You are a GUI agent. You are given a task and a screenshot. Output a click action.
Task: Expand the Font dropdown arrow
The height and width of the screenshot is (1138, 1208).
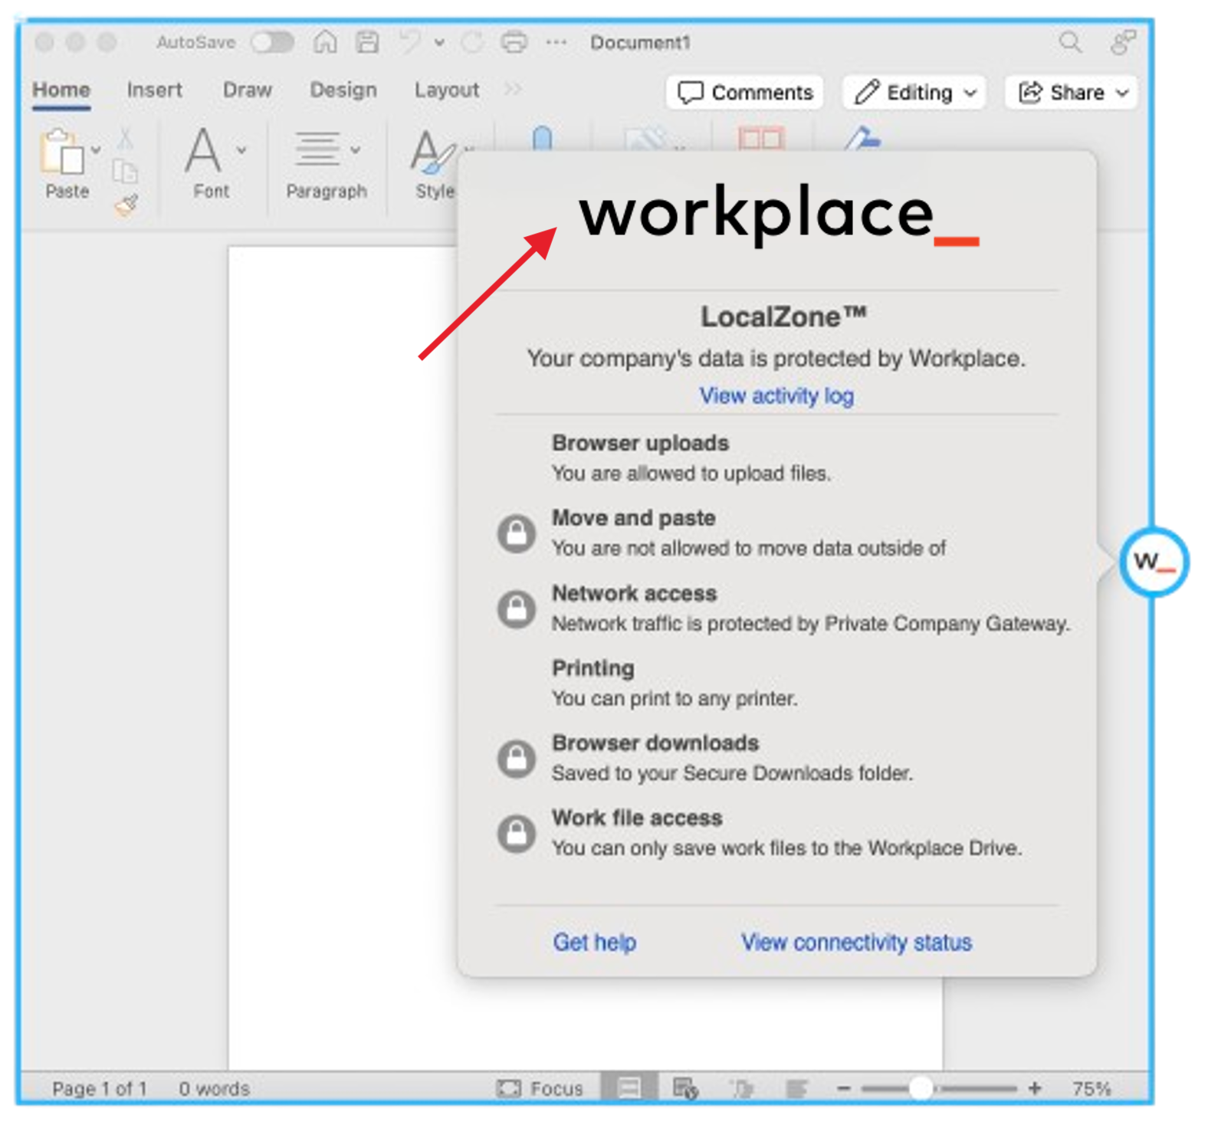[x=241, y=150]
